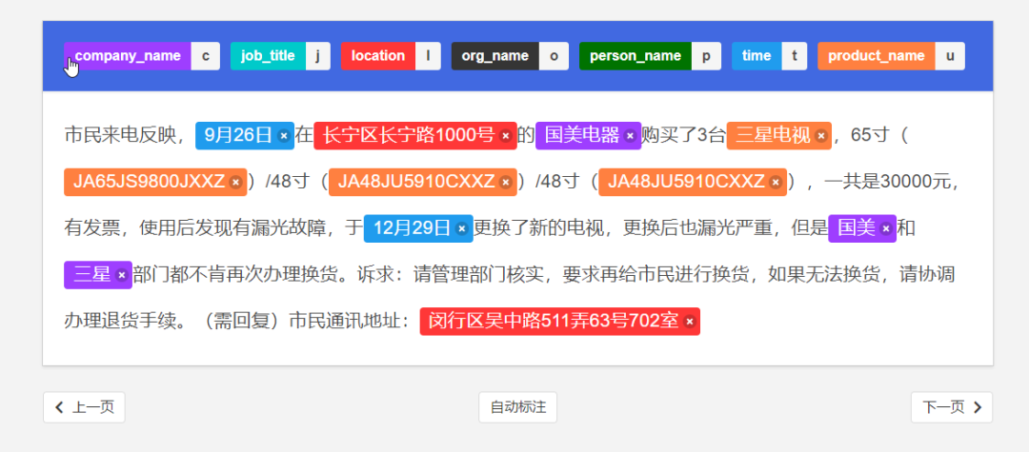1029x452 pixels.
Task: Delete the 12月29日 time tag
Action: click(461, 228)
